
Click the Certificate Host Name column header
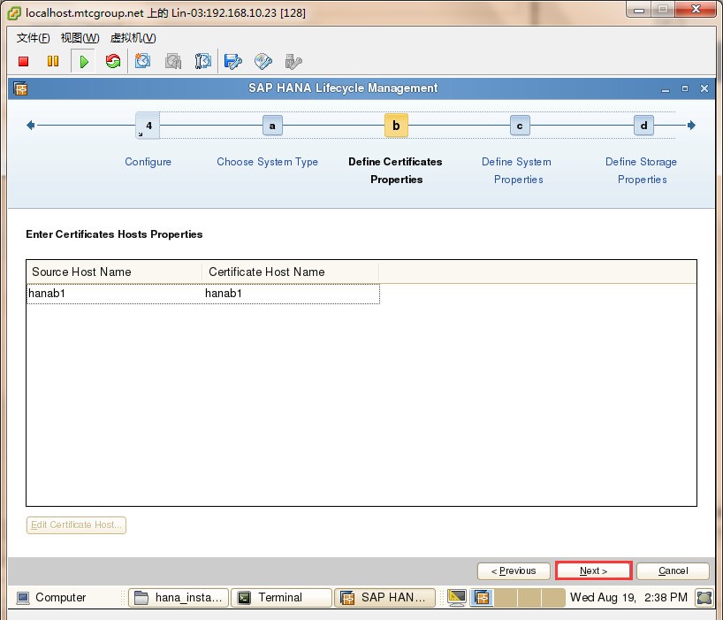pyautogui.click(x=291, y=272)
